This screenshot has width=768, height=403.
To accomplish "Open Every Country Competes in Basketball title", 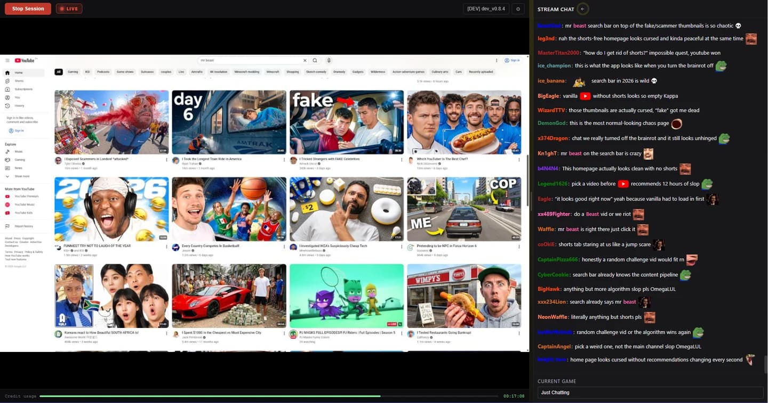I will [211, 246].
